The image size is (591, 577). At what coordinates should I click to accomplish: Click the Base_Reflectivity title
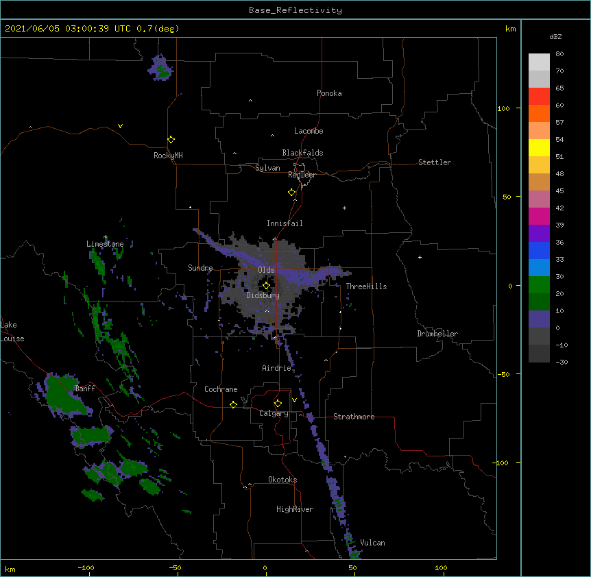(x=295, y=10)
